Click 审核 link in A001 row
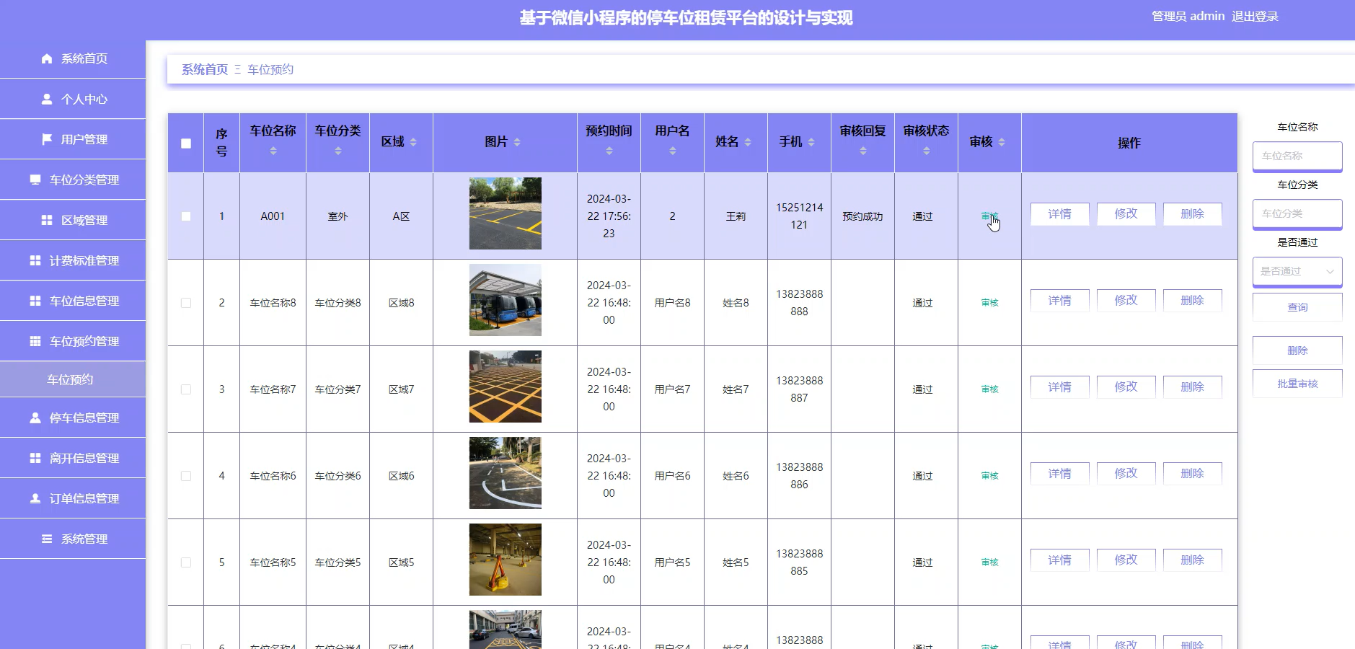The image size is (1355, 649). pyautogui.click(x=989, y=216)
